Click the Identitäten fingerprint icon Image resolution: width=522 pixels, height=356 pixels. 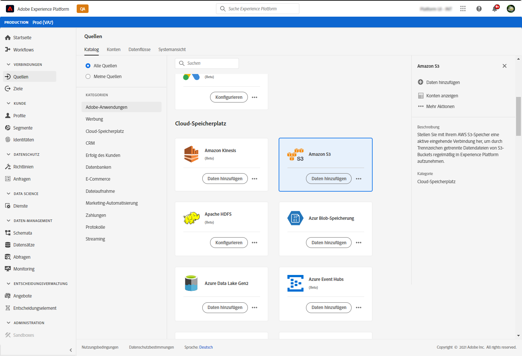tap(8, 140)
